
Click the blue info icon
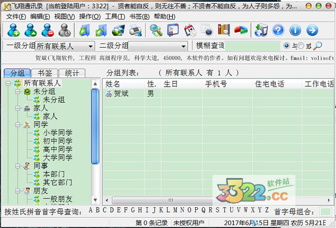click(x=295, y=31)
